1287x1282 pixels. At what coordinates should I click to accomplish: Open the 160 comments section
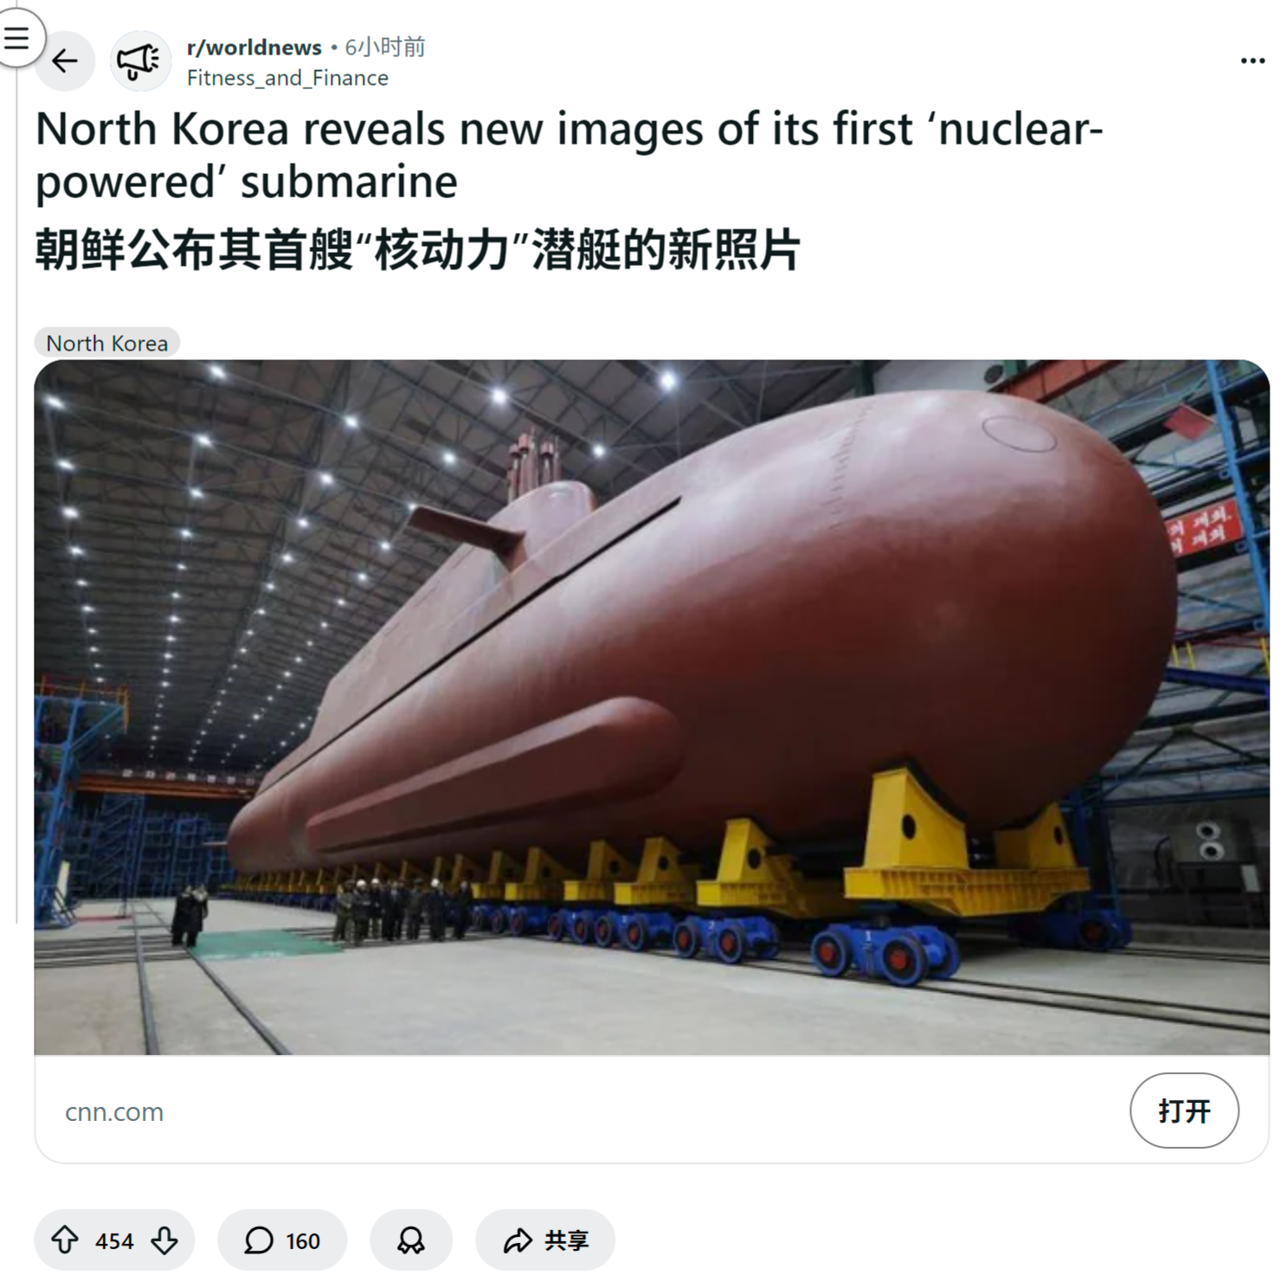282,1240
